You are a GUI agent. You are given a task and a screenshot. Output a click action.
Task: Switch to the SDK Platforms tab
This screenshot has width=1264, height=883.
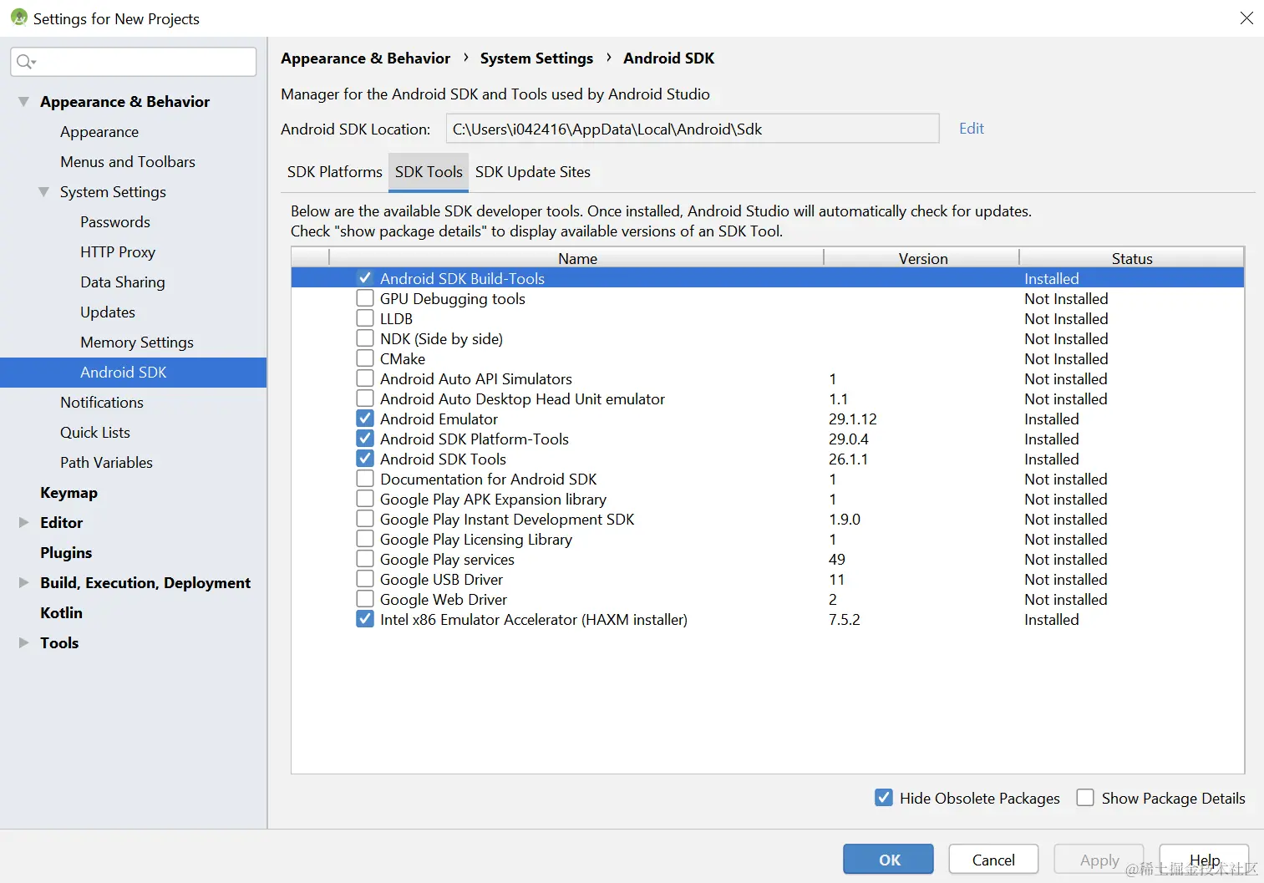(334, 172)
